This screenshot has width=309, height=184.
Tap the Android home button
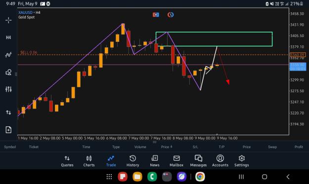[x=265, y=177]
